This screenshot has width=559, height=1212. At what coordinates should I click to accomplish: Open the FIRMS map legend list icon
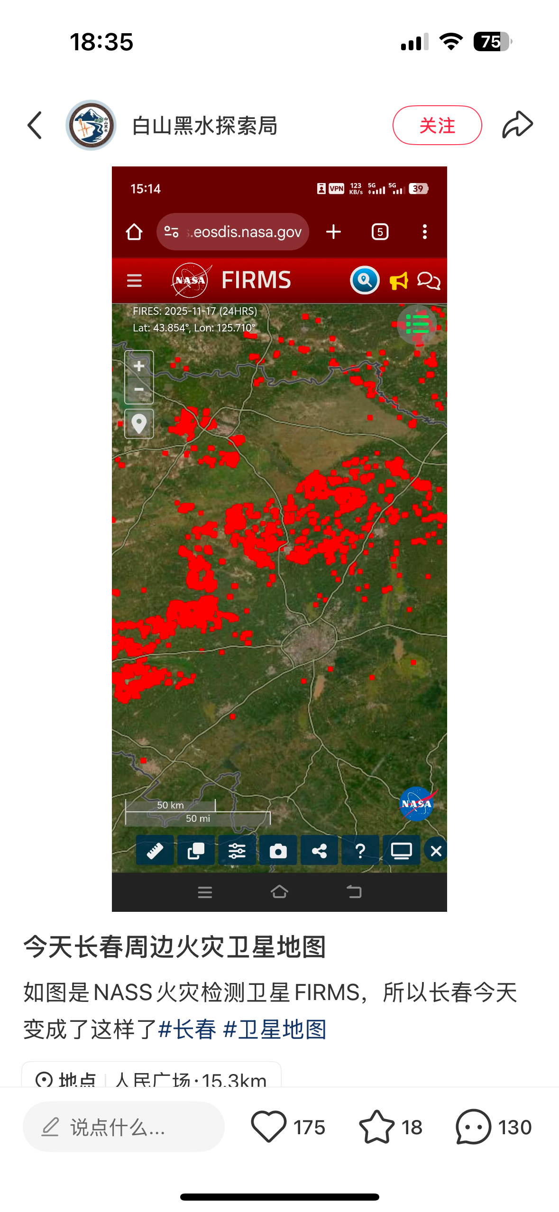[x=417, y=325]
